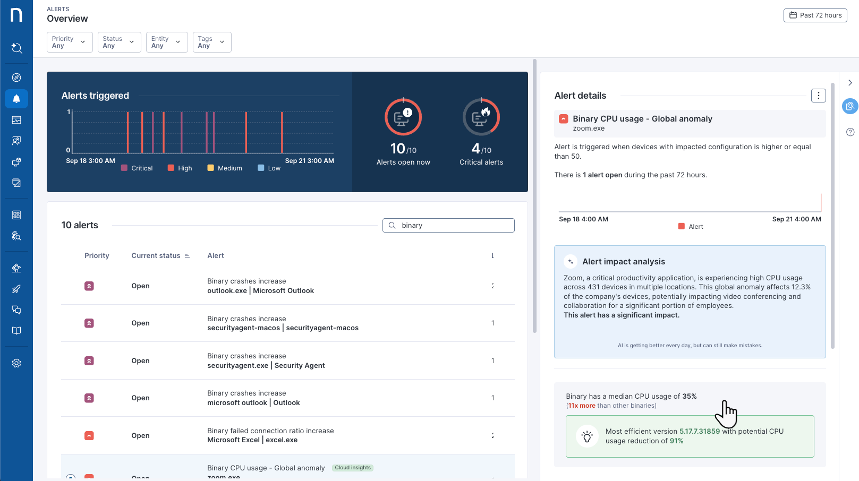Click the Past 72 hours button
The width and height of the screenshot is (859, 481).
click(815, 15)
